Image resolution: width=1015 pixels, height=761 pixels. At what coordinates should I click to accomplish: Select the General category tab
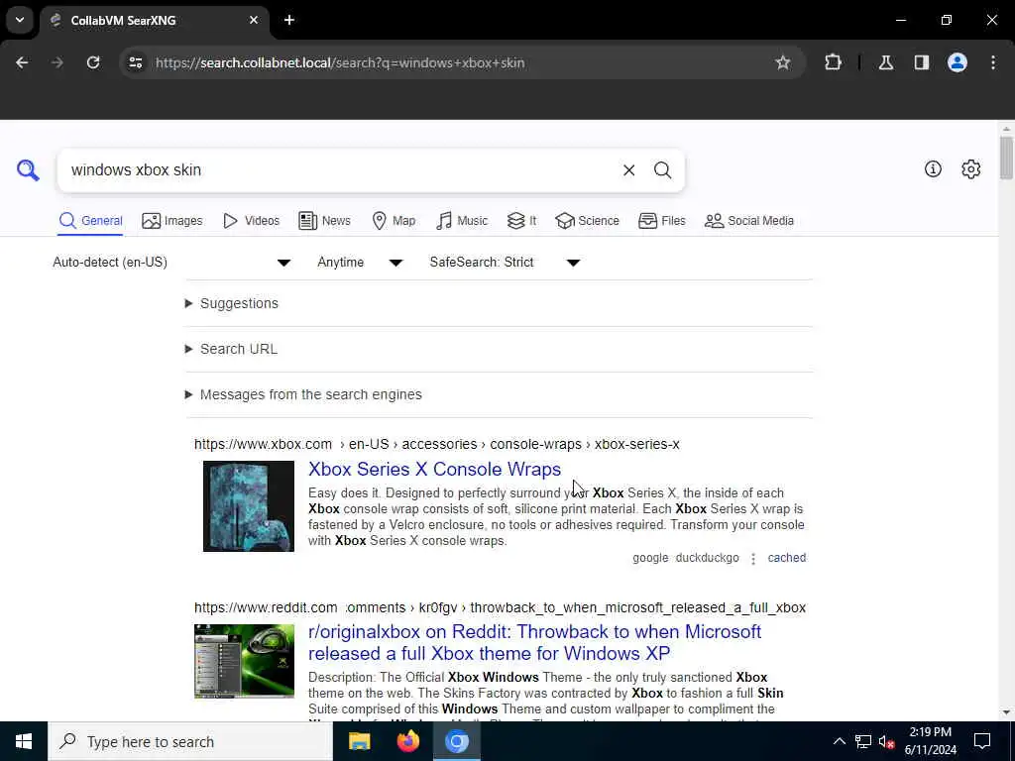point(90,221)
